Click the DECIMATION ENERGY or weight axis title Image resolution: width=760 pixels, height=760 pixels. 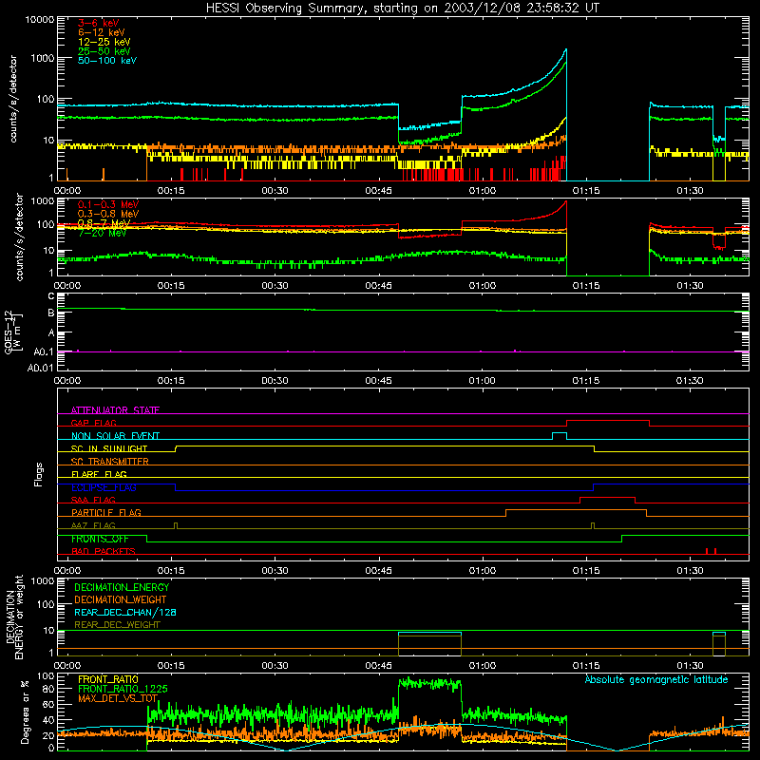coord(14,617)
